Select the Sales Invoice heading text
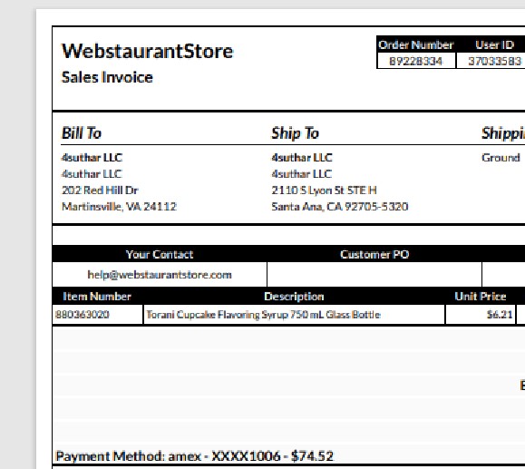The width and height of the screenshot is (525, 469). [x=107, y=77]
